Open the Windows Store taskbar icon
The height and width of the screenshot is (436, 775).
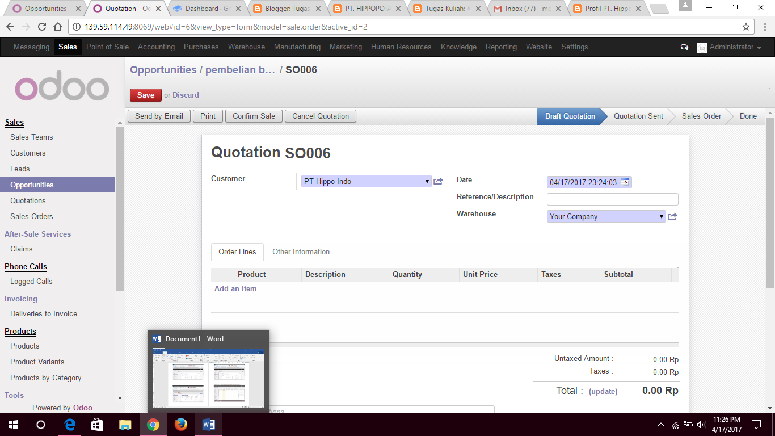click(98, 425)
